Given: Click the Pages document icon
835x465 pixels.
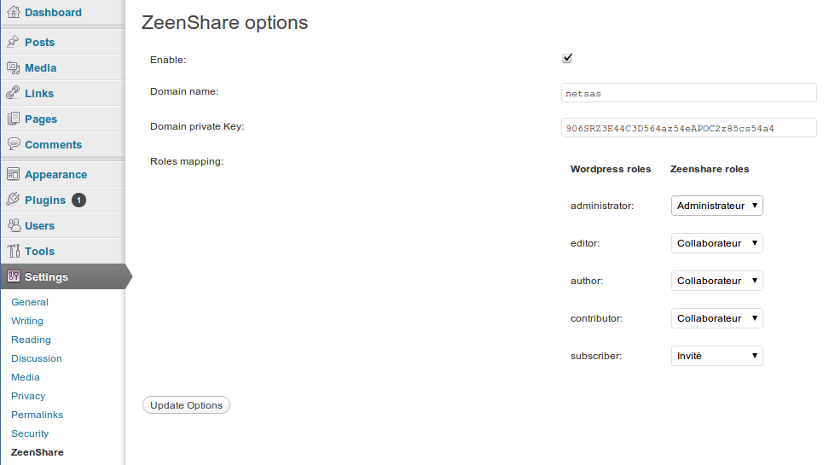Looking at the screenshot, I should click(14, 119).
